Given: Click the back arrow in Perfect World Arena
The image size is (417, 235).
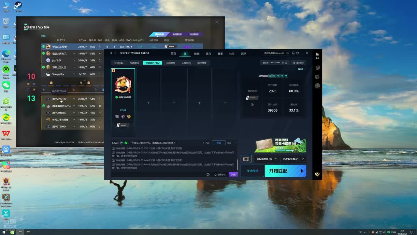Looking at the screenshot, I should (x=111, y=53).
